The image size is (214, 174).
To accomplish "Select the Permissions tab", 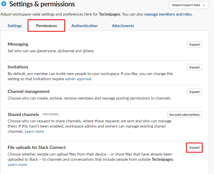I will point(46,26).
